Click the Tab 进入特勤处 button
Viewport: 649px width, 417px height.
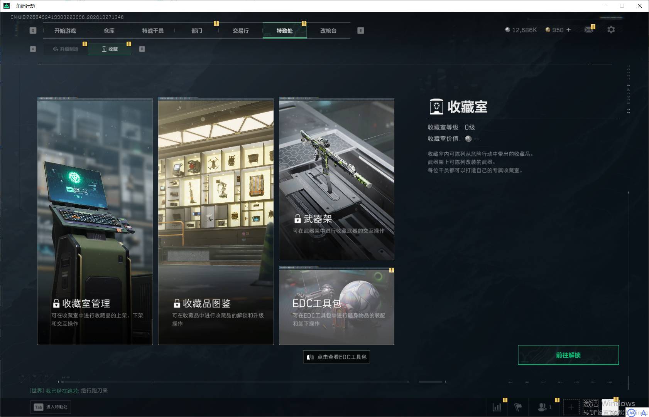click(x=51, y=407)
